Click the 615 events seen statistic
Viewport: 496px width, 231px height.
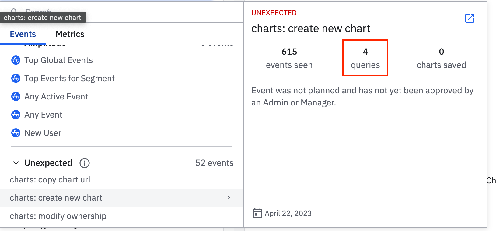coord(289,58)
